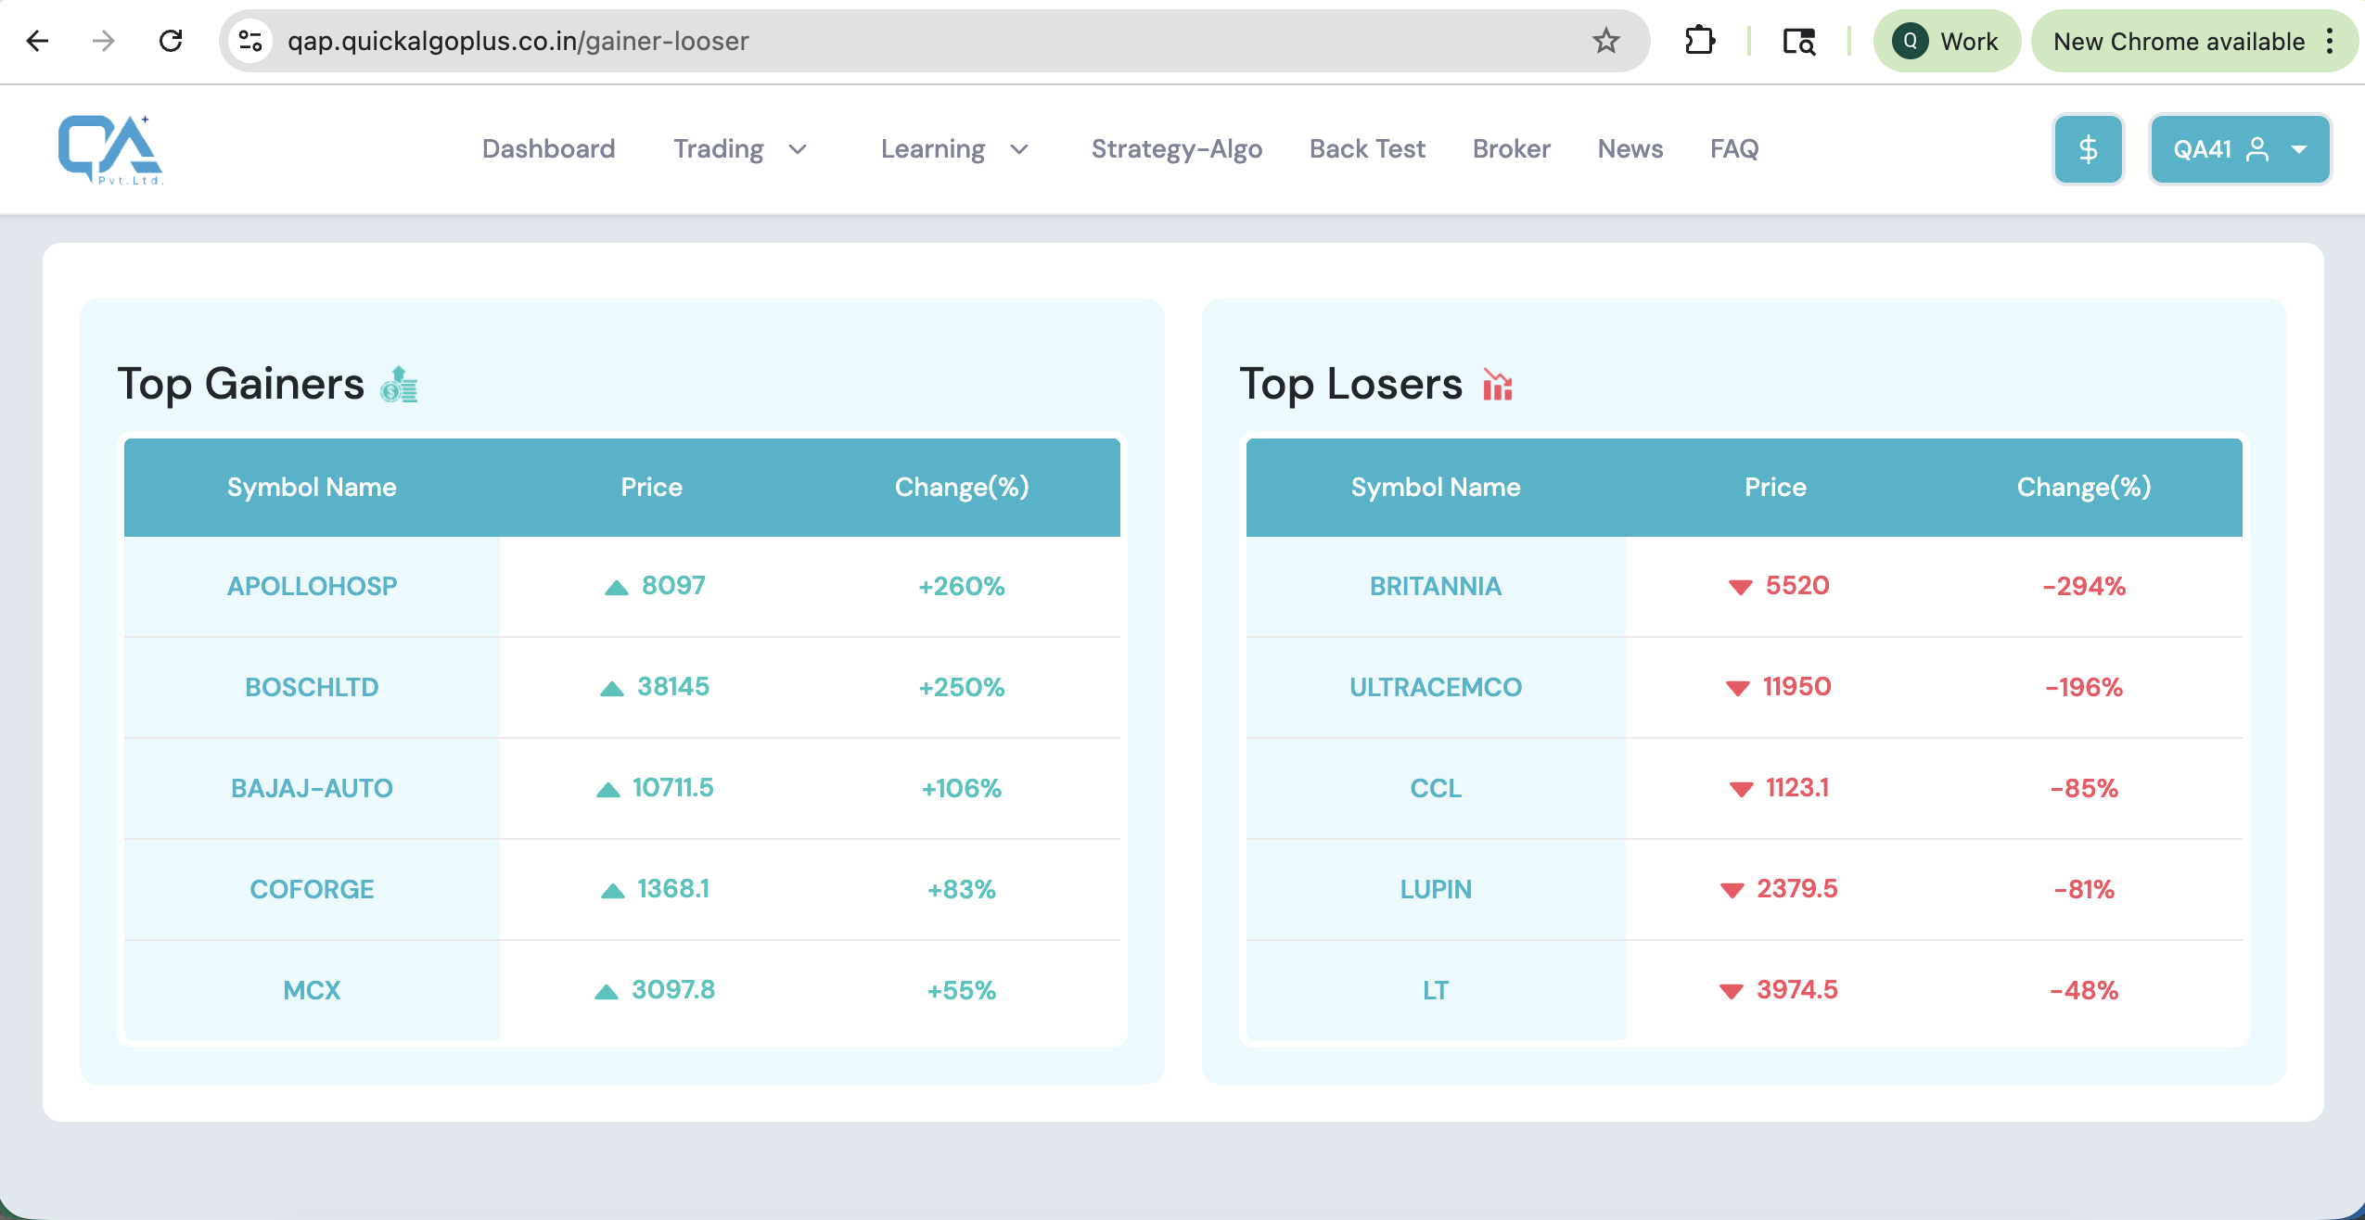Open site information icon in address bar
Image resolution: width=2365 pixels, height=1220 pixels.
click(250, 41)
